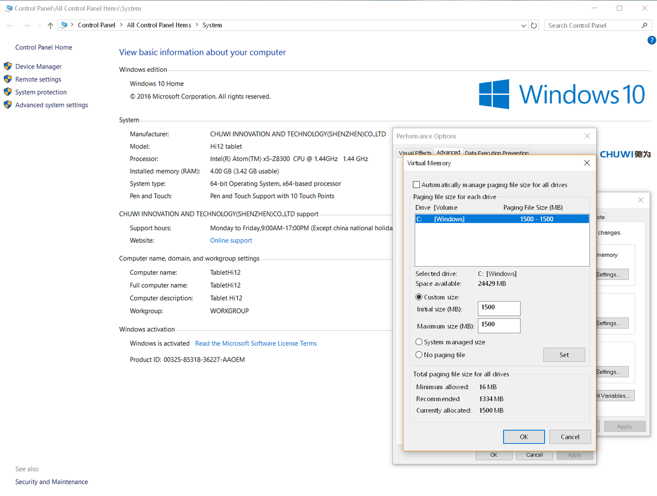The height and width of the screenshot is (496, 657).
Task: Choose the No paging file option
Action: click(x=419, y=355)
